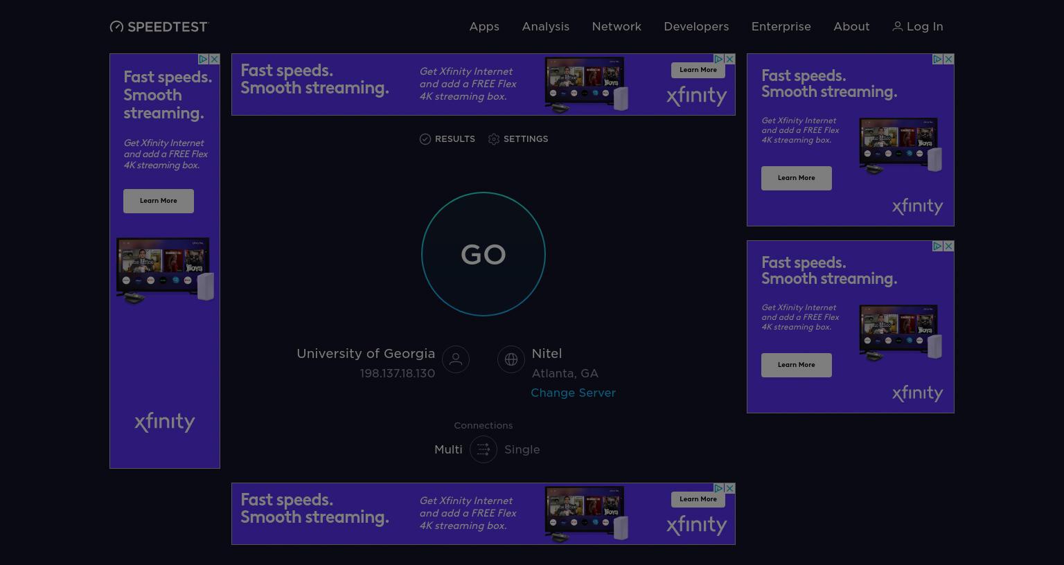The width and height of the screenshot is (1064, 565).
Task: Click AdChoices icon on left sidebar ad
Action: click(x=204, y=60)
